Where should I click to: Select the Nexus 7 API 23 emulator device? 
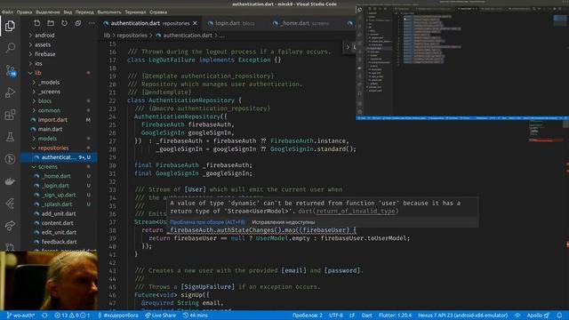pos(462,316)
